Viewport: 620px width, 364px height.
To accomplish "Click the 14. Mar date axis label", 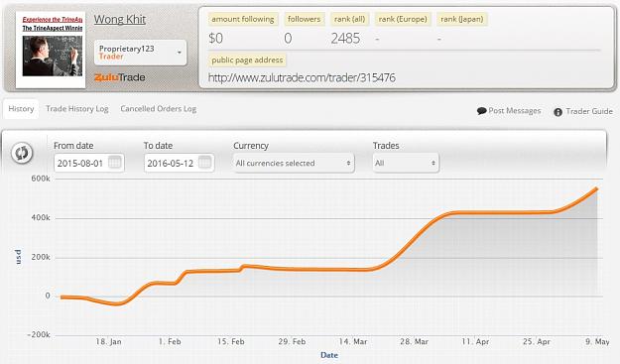I will click(353, 341).
